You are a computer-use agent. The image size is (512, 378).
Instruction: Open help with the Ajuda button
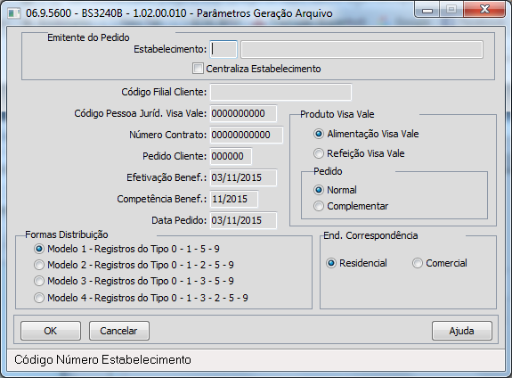[x=462, y=331]
